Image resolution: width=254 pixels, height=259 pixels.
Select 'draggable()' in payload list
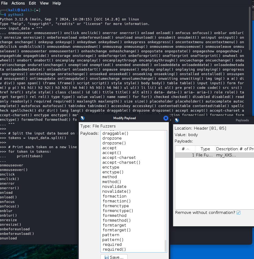(x=115, y=133)
